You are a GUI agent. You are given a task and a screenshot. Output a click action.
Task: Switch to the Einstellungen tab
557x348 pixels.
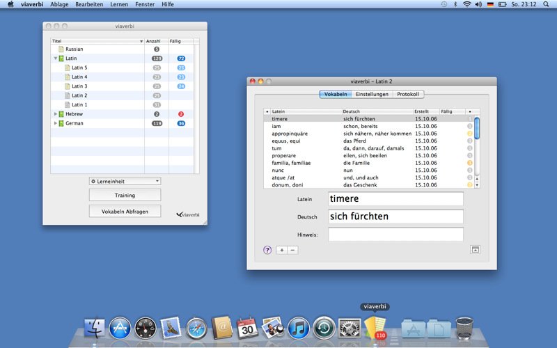click(x=372, y=94)
